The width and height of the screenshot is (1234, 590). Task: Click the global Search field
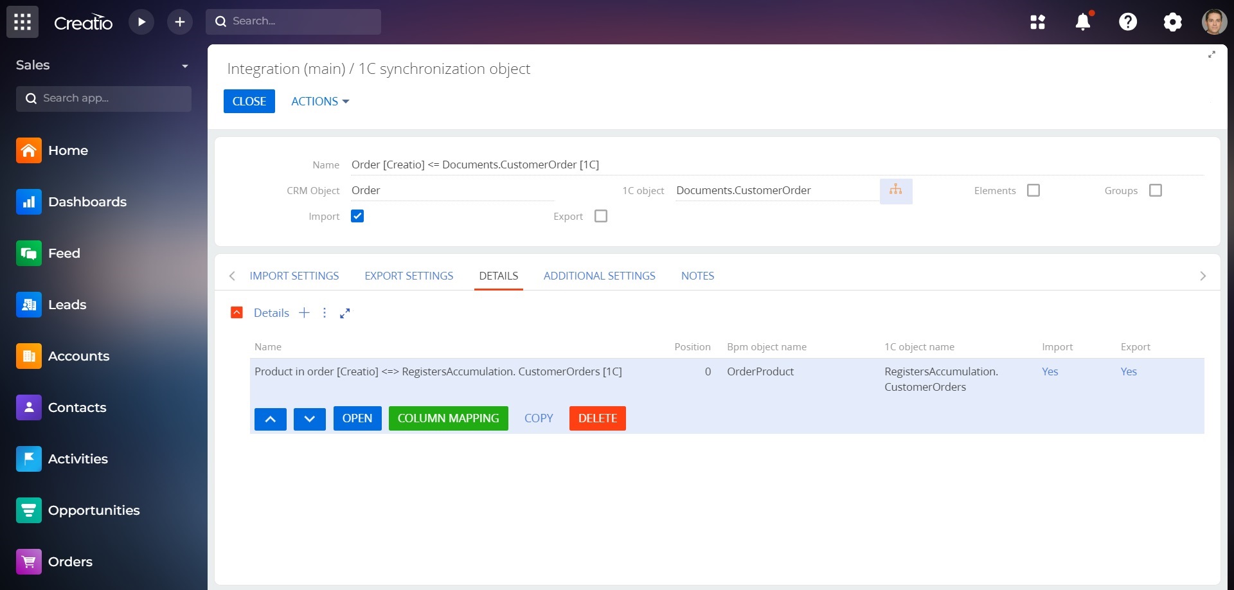(x=293, y=22)
